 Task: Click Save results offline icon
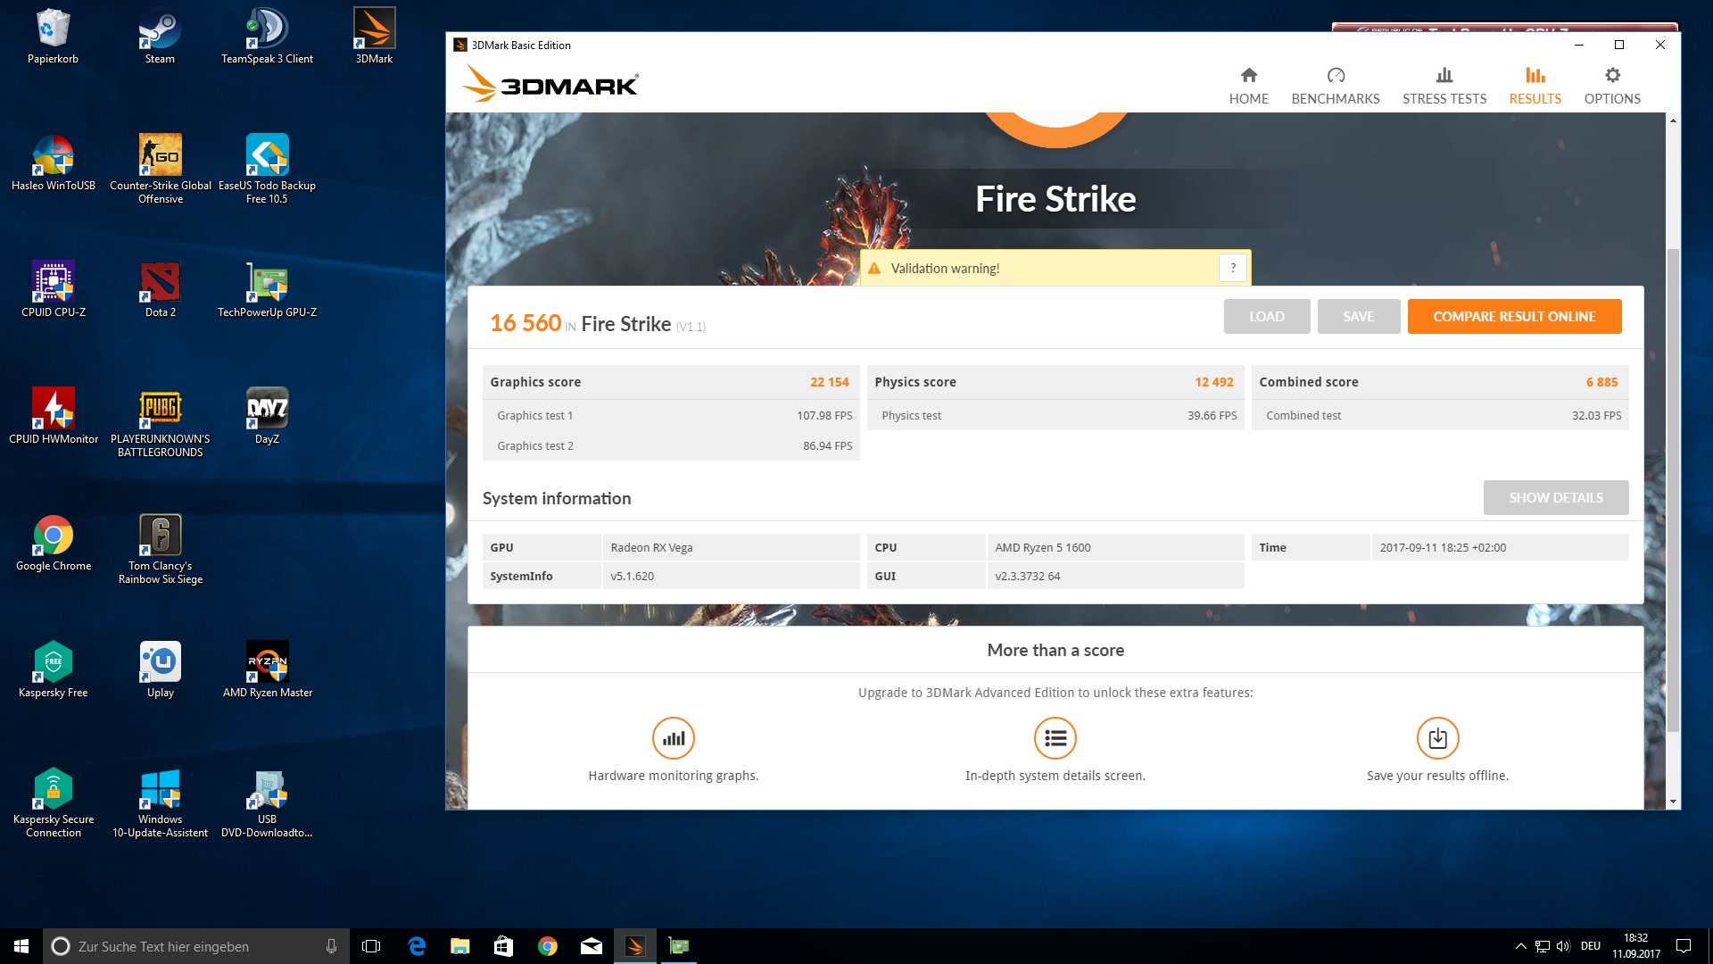tap(1436, 738)
